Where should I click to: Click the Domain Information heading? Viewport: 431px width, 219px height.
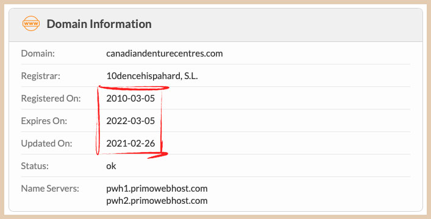[99, 24]
